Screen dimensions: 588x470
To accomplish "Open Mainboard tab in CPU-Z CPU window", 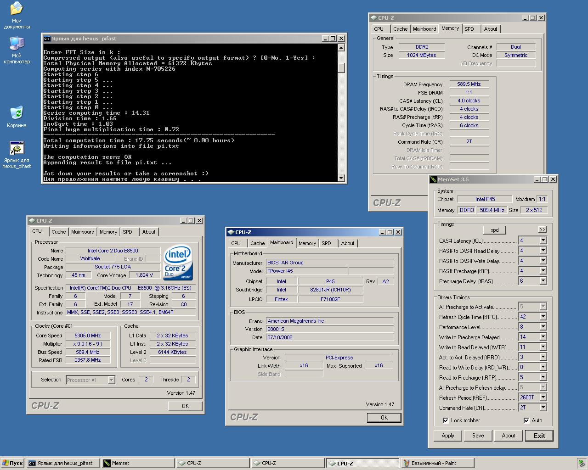I will pos(83,232).
